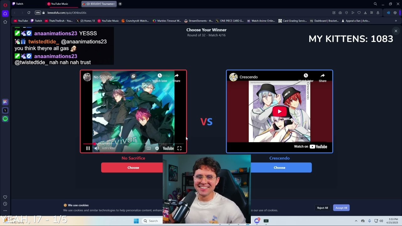The width and height of the screenshot is (402, 226).
Task: Seek on the No Sacrifice progress bar
Action: point(133,144)
